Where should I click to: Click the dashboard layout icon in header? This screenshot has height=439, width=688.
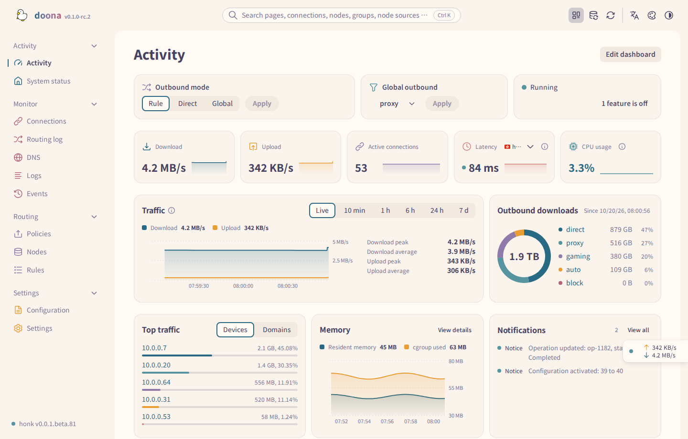tap(576, 15)
